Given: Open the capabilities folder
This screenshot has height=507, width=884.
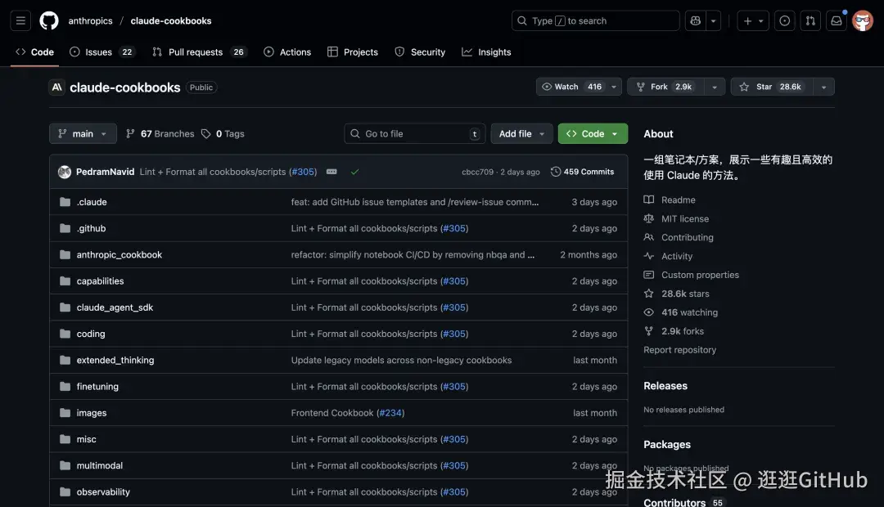Looking at the screenshot, I should point(100,281).
